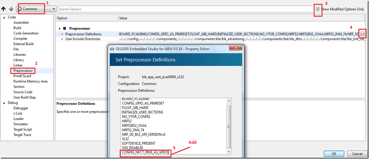
Task: Toggle Show Modified Options Only checkbox
Action: point(318,9)
